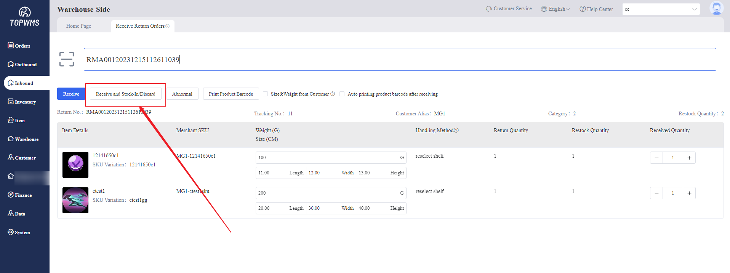Switch to the Home Page tab
This screenshot has height=273, width=730.
click(x=78, y=26)
